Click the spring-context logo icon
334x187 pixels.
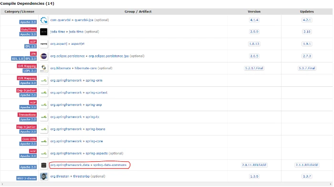tap(44, 93)
